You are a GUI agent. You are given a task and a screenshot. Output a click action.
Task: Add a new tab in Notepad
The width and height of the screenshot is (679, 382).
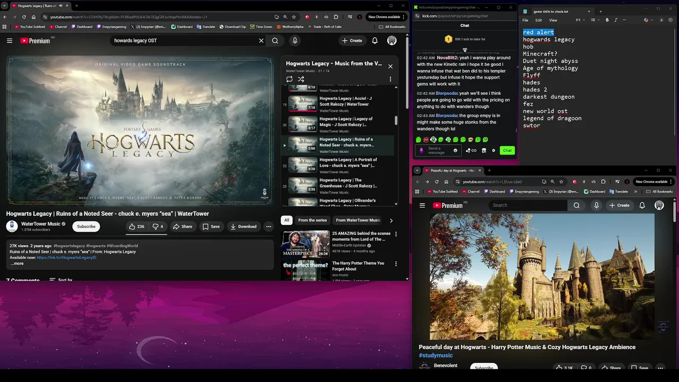600,11
